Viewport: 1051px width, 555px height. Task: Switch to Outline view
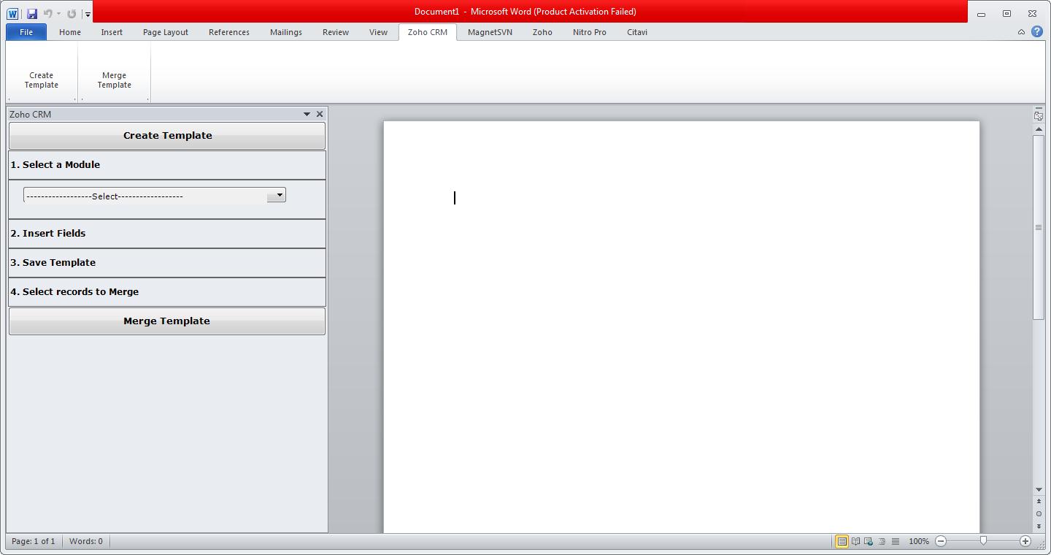882,541
